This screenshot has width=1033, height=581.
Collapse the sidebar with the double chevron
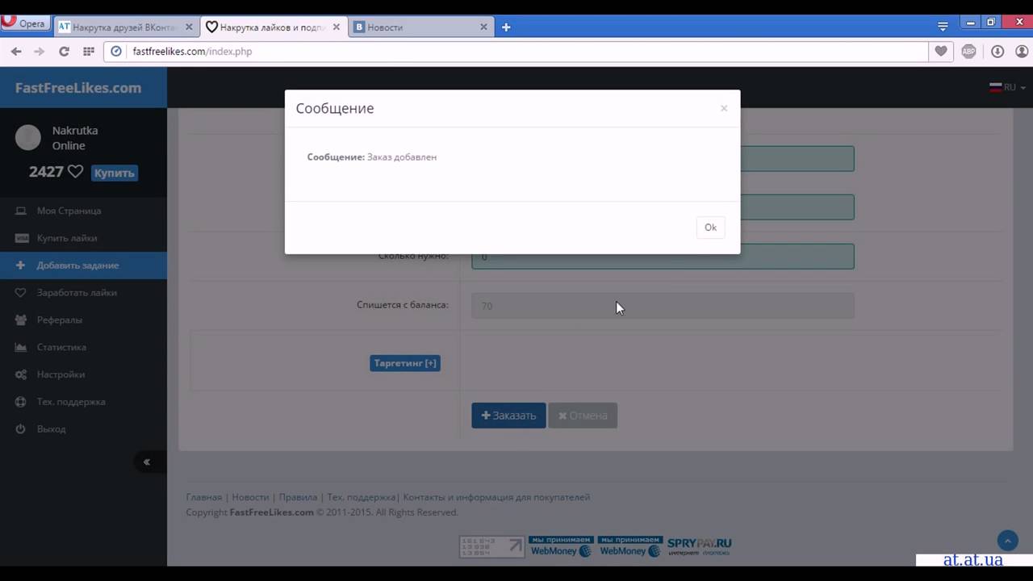click(x=146, y=462)
